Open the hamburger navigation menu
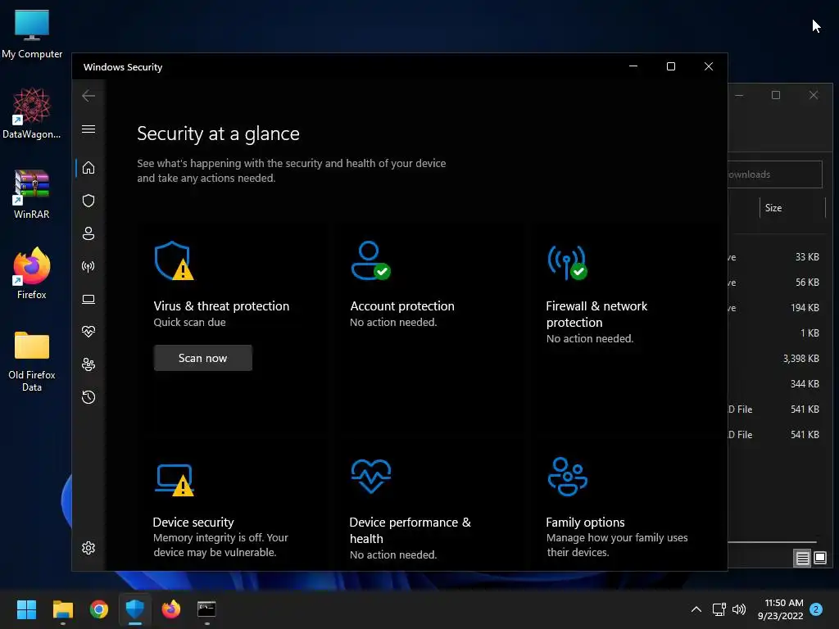 [88, 129]
